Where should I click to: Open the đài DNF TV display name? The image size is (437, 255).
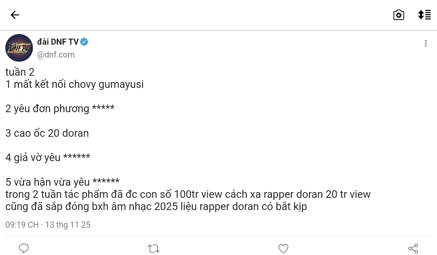click(x=58, y=42)
